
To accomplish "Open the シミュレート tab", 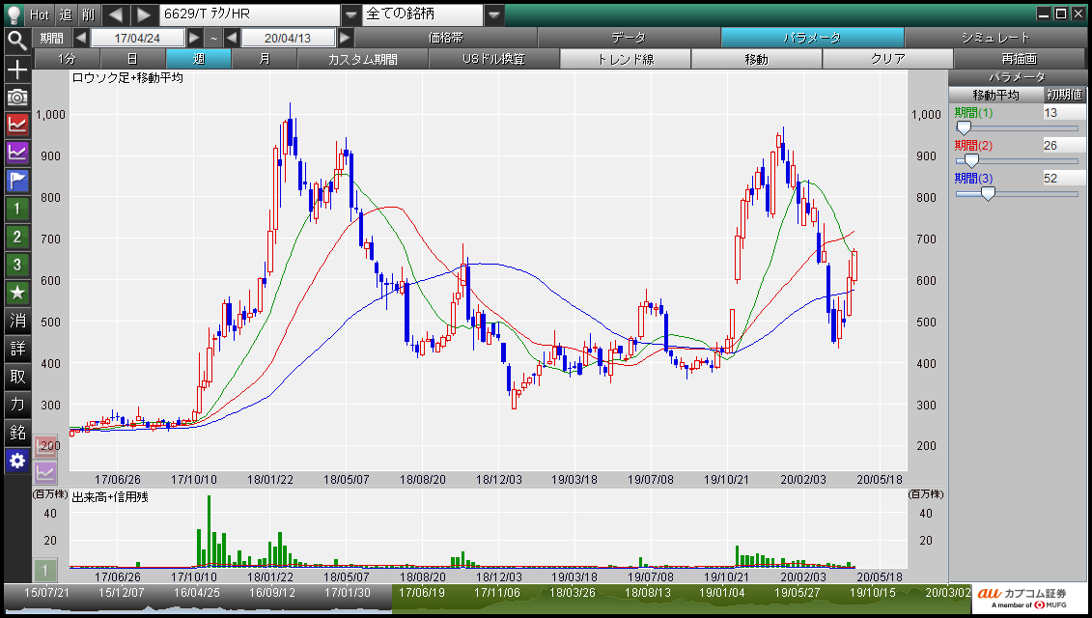I will click(995, 38).
